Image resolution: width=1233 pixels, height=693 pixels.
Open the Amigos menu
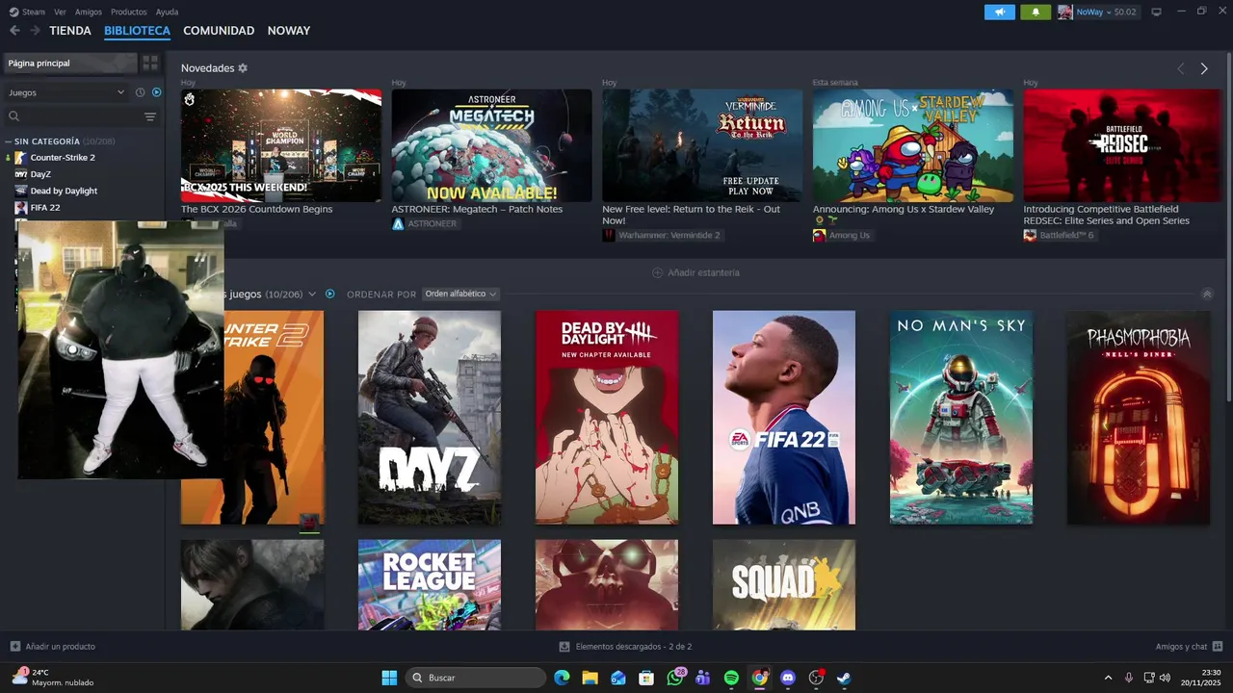(x=89, y=12)
